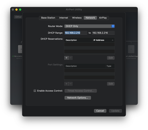
Task: Go to the AirPlay tab
Action: point(103,18)
